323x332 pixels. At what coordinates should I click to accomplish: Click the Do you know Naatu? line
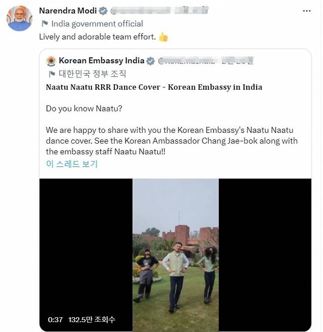click(x=84, y=109)
